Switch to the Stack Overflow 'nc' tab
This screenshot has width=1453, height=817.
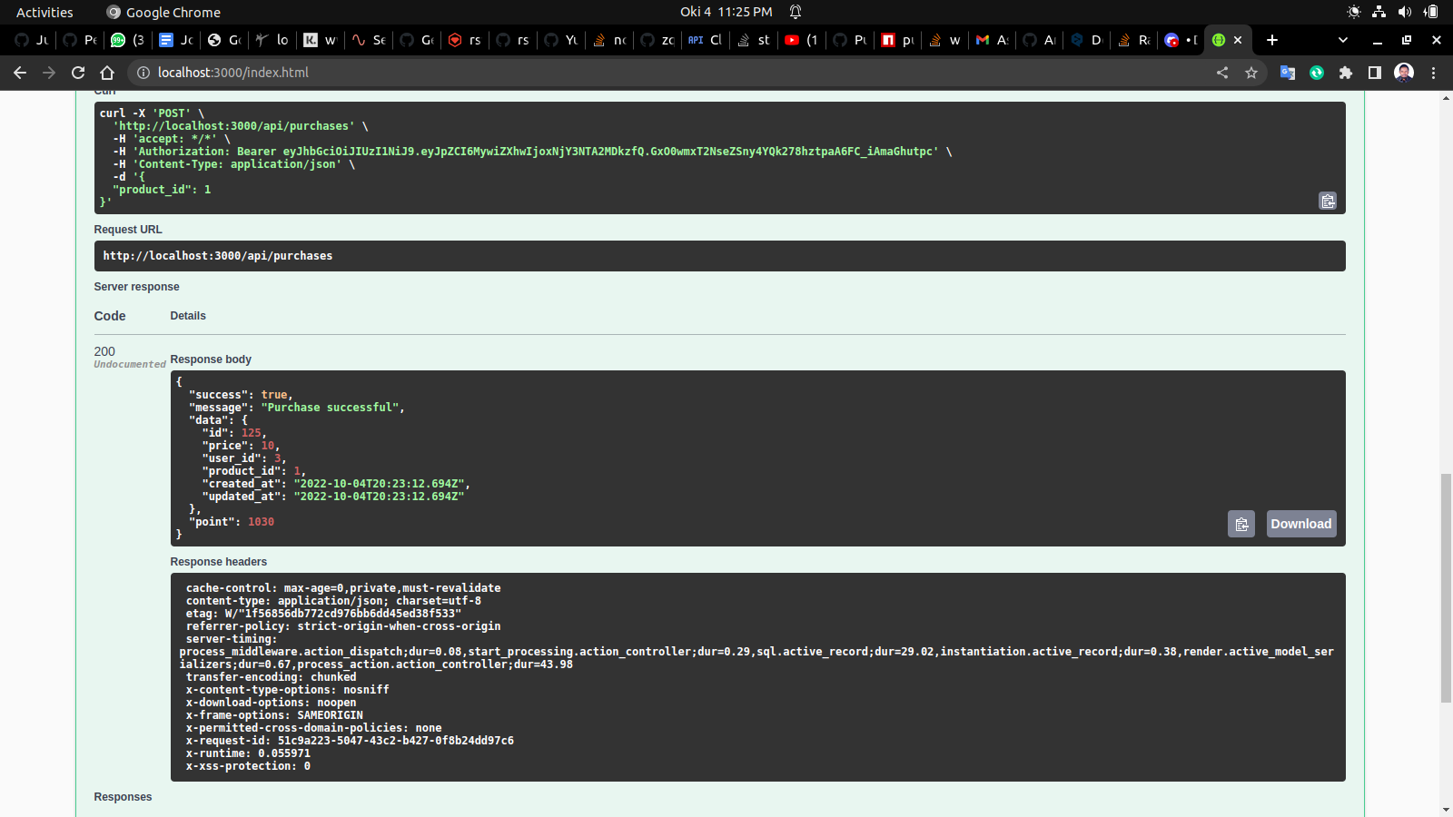(x=609, y=40)
